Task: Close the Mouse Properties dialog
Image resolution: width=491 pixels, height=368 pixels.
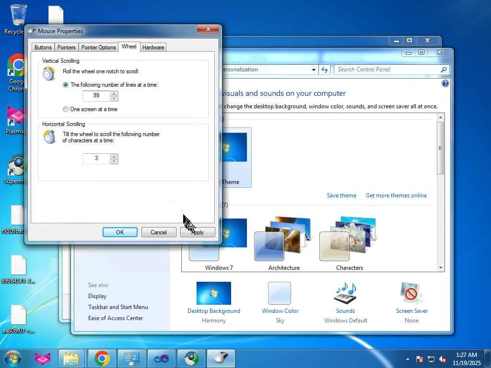Action: (x=208, y=29)
